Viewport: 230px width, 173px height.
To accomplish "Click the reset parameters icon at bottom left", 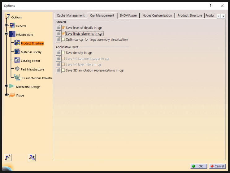I will (x=8, y=158).
